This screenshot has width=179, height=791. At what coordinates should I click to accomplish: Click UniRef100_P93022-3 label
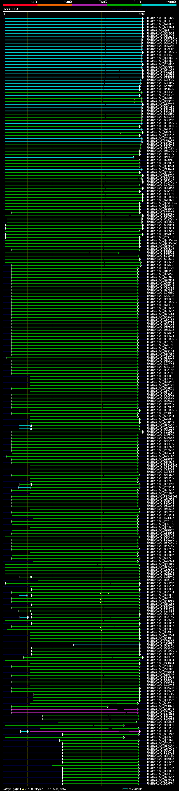click(x=162, y=465)
